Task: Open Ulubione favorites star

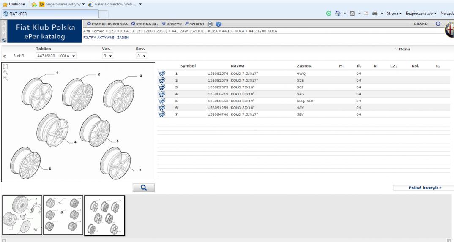Action: 14,4
